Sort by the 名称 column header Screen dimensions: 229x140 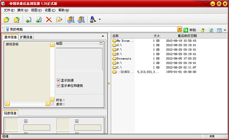pyautogui.click(x=123, y=36)
